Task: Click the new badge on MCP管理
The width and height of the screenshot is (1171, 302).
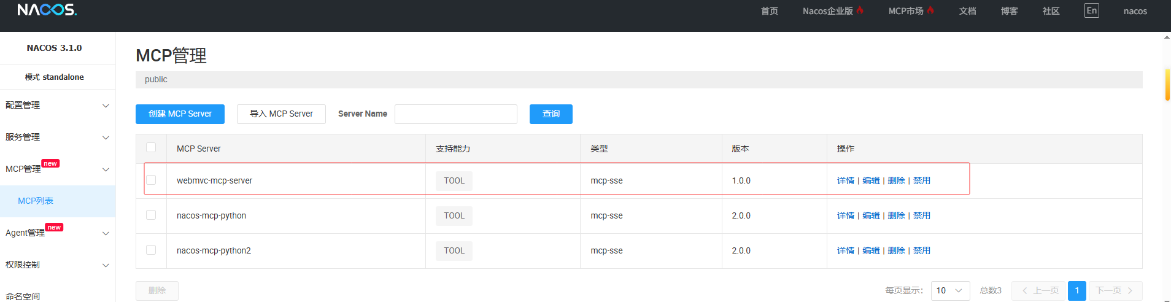Action: (x=50, y=163)
